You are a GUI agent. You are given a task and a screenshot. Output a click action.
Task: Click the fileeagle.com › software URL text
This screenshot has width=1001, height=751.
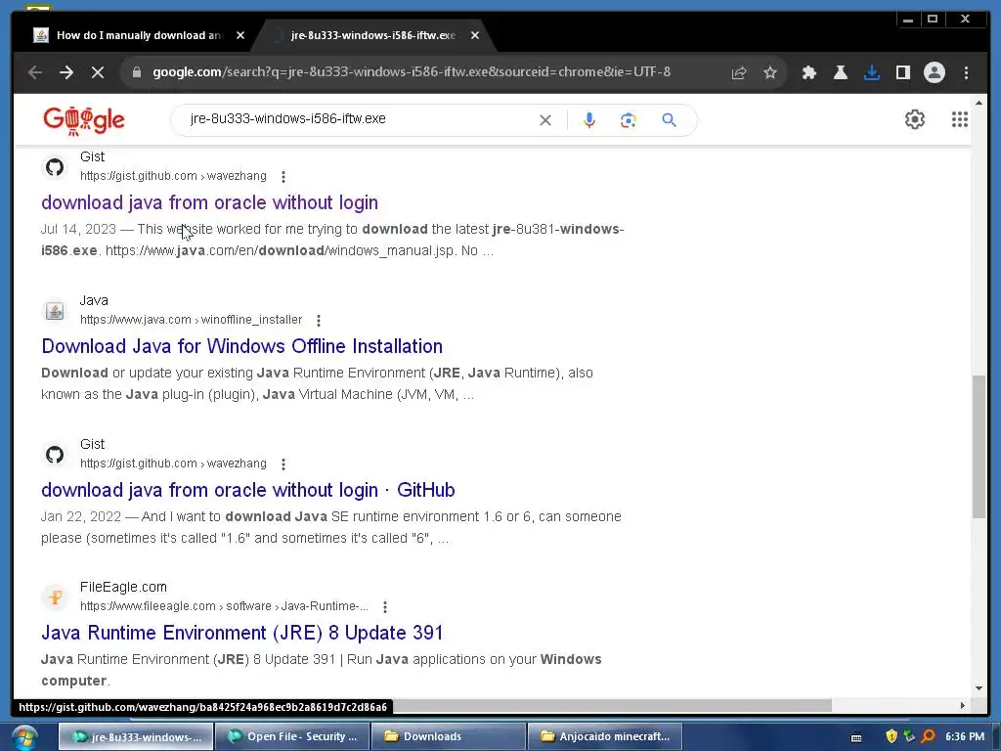(x=224, y=606)
